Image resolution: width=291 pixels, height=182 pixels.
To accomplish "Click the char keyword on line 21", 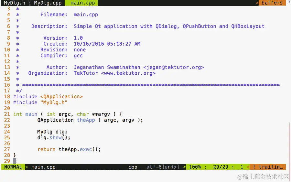I will click(83, 114).
